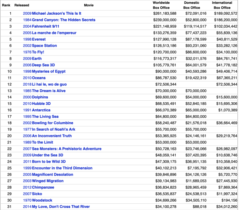
Task: Click the 1976 release year link
Action: tap(27, 52)
